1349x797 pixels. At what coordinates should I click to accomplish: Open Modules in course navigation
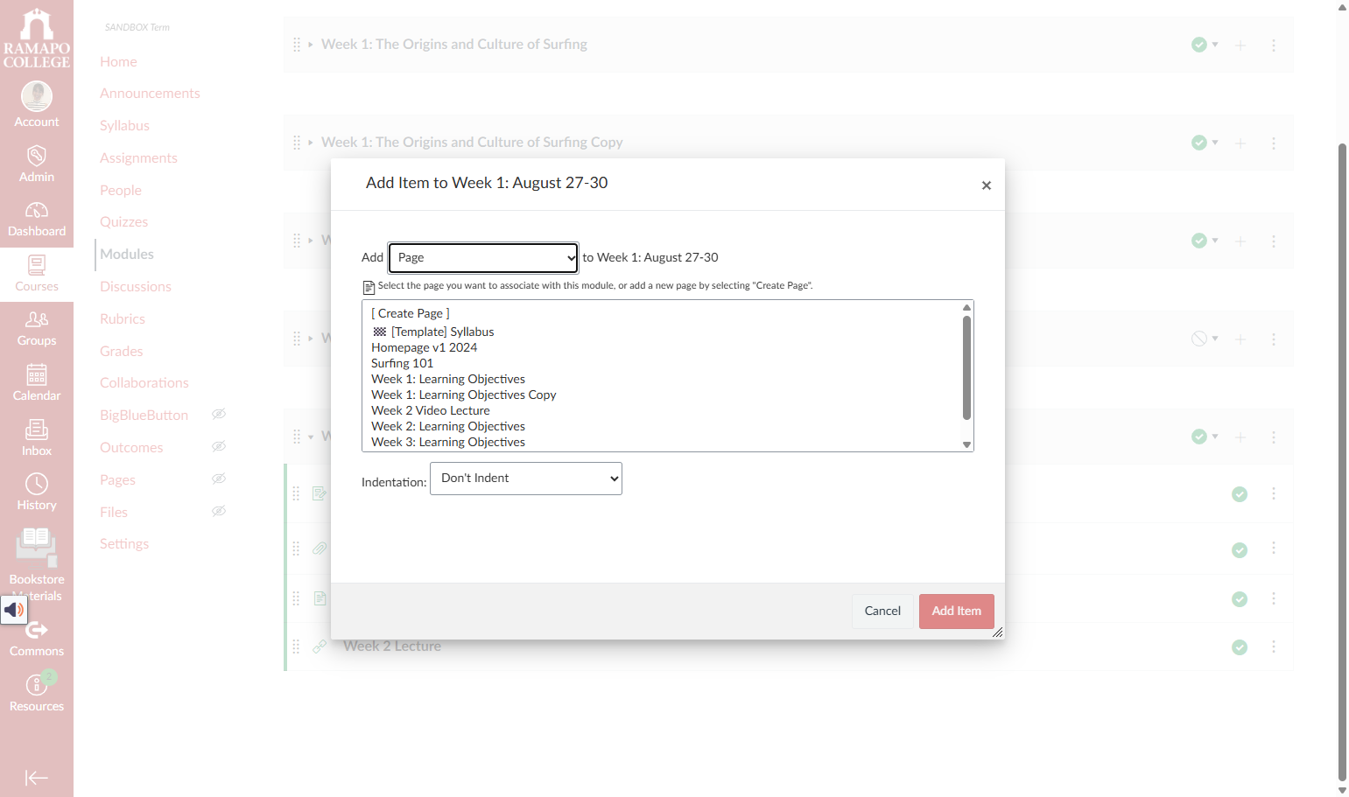[x=127, y=254]
